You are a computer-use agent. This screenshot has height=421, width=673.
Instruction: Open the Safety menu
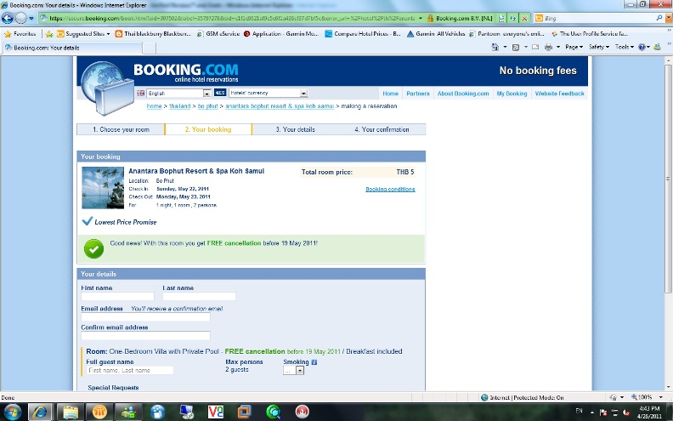pyautogui.click(x=599, y=47)
